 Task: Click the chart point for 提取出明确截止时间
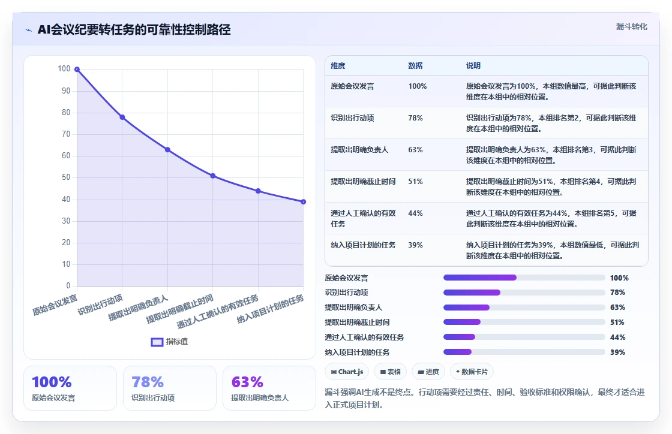(213, 176)
